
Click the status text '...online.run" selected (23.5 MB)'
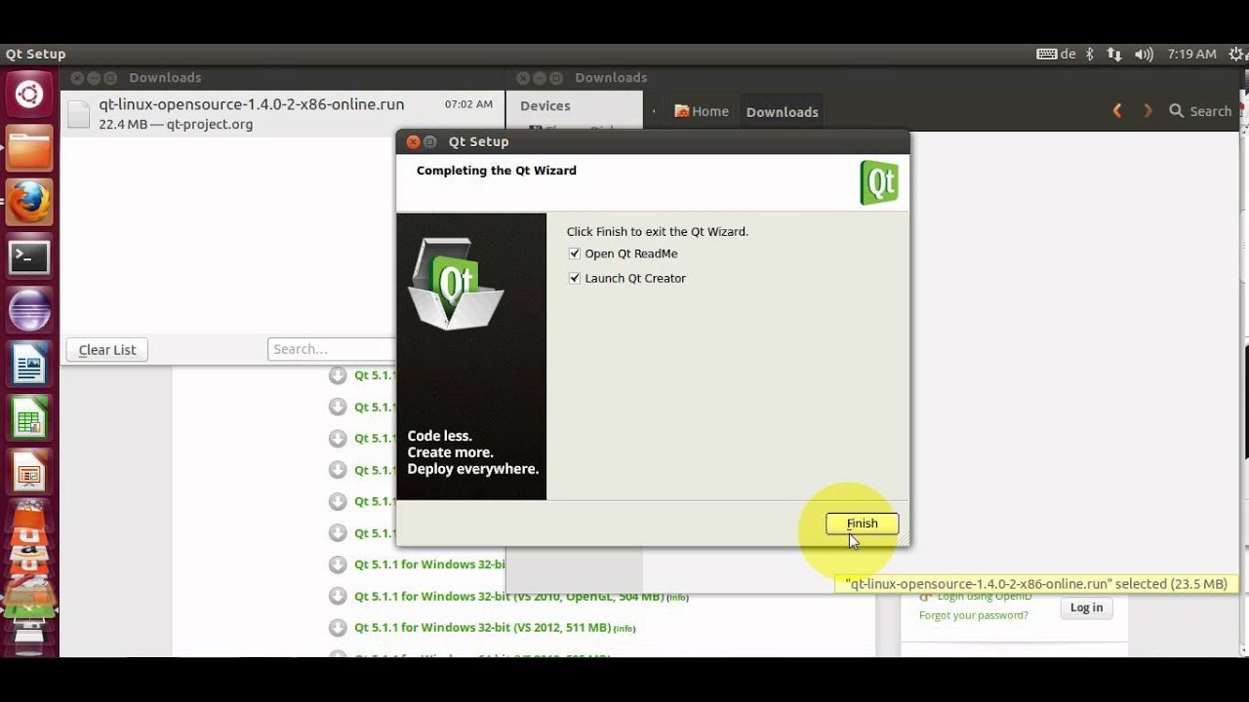(1036, 584)
